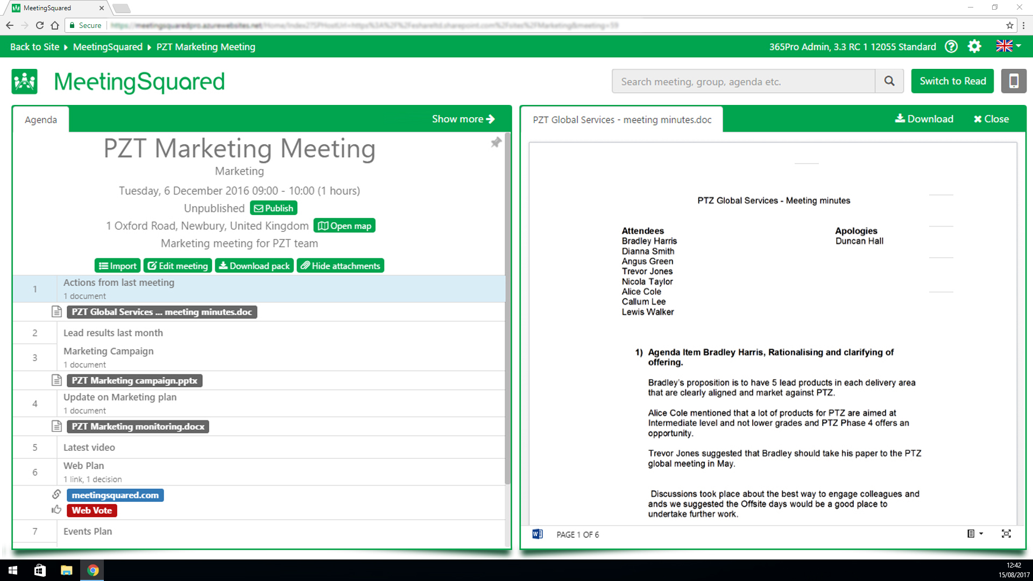1033x581 pixels.
Task: Click the fullscreen icon in document viewer
Action: [x=1006, y=534]
